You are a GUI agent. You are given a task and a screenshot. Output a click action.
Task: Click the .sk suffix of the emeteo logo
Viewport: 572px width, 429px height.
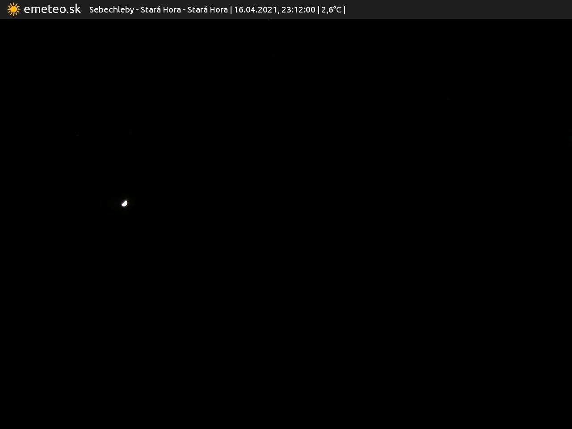tap(73, 9)
